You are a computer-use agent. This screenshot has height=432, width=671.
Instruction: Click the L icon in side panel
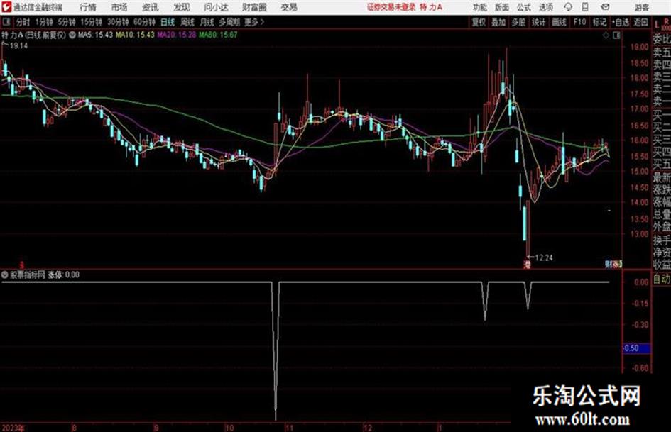pyautogui.click(x=657, y=26)
